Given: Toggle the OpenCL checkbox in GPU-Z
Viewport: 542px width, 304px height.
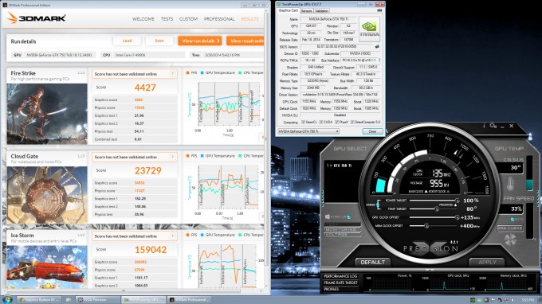Looking at the screenshot, I should (303, 122).
